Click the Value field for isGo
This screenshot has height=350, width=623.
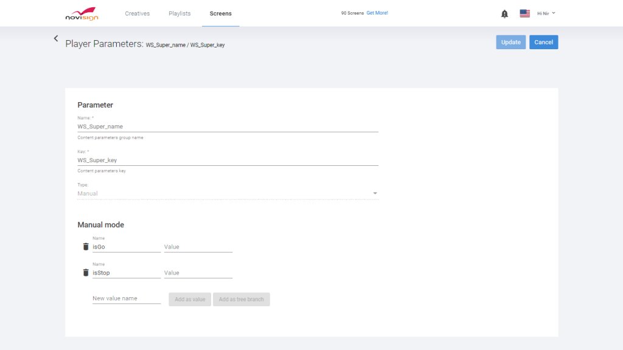pyautogui.click(x=198, y=247)
